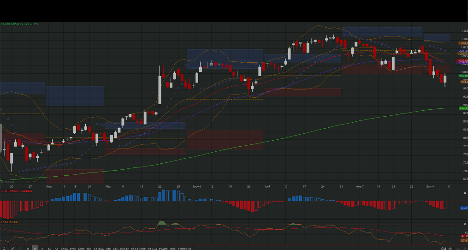Click the green 894,41 moving average label
This screenshot has width=468, height=250.
[463, 108]
